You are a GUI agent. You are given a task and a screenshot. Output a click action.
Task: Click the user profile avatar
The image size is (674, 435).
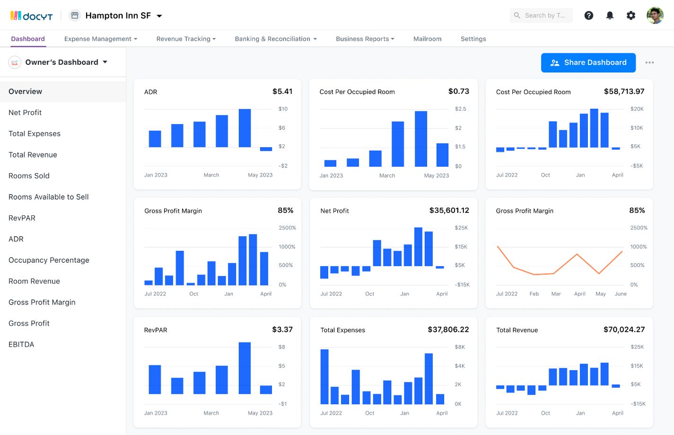click(x=655, y=16)
